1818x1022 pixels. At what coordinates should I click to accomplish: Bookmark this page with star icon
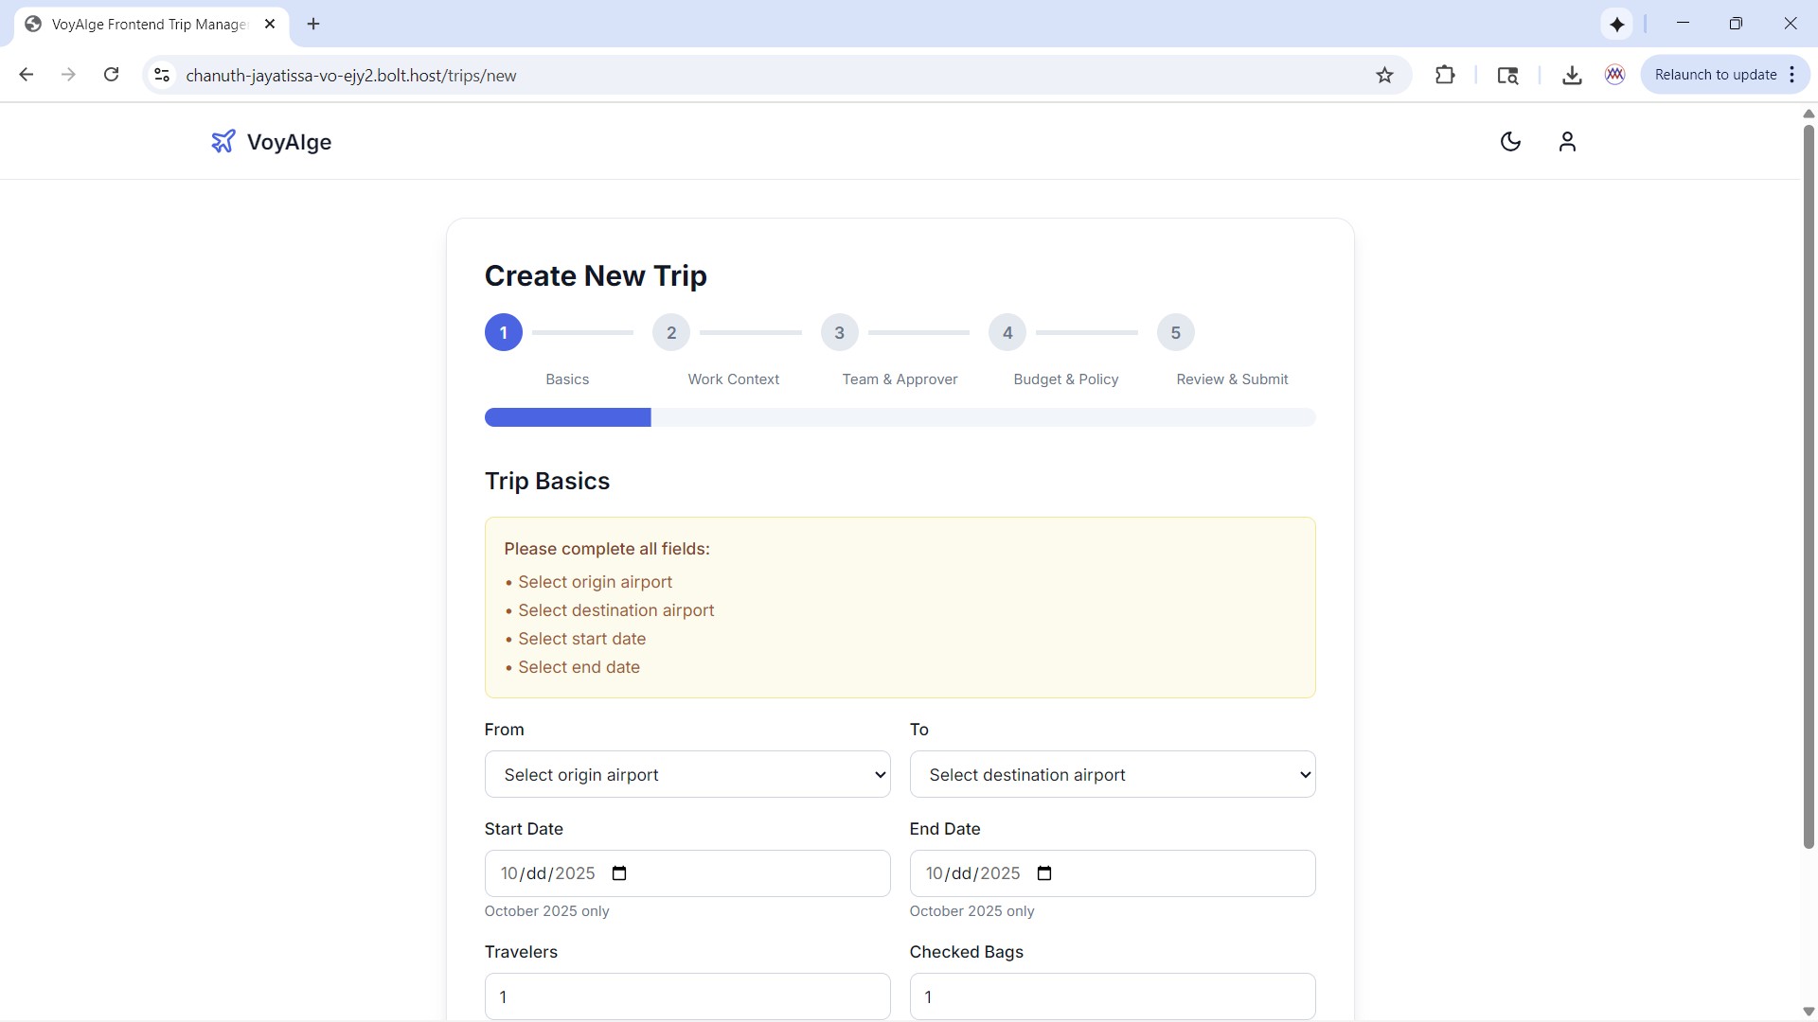pos(1384,76)
